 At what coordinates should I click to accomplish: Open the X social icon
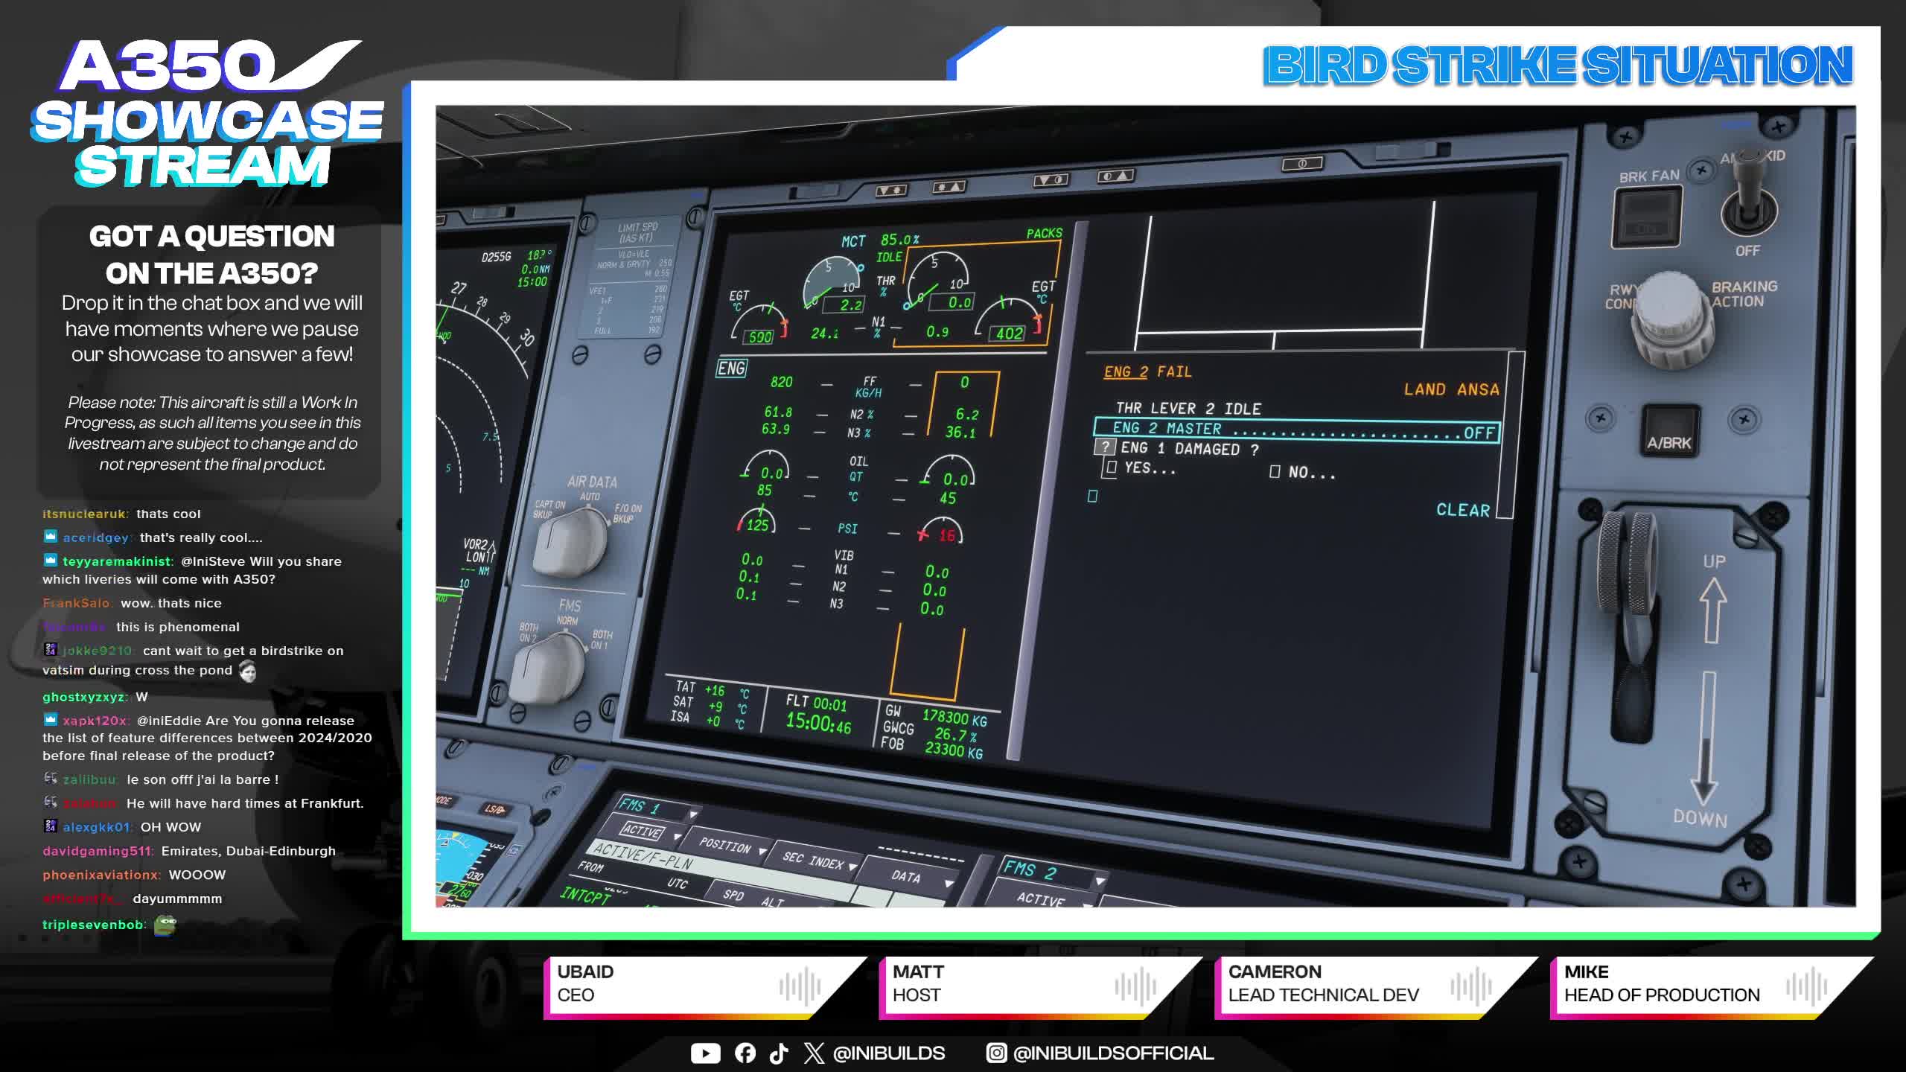(x=814, y=1053)
